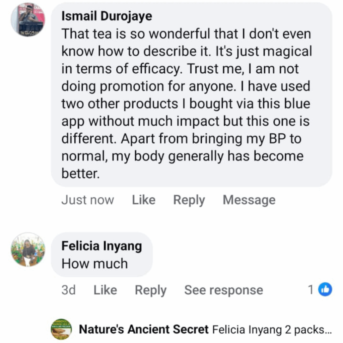This screenshot has width=343, height=343.
Task: Click the Ismail Durojaye name link
Action: [107, 16]
